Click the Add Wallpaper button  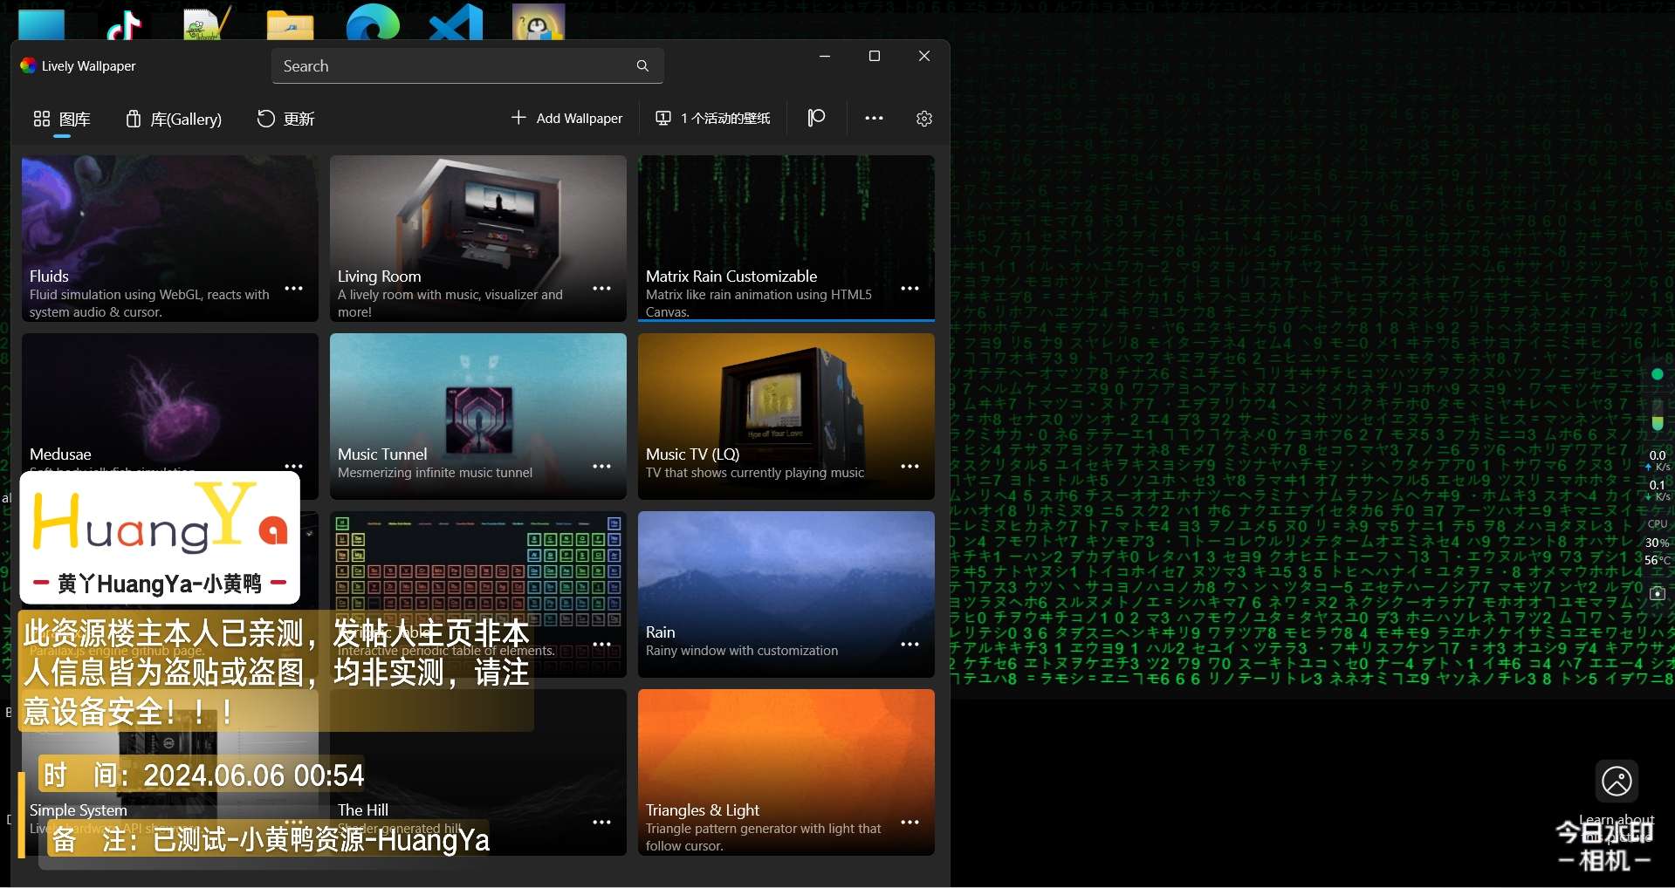567,119
